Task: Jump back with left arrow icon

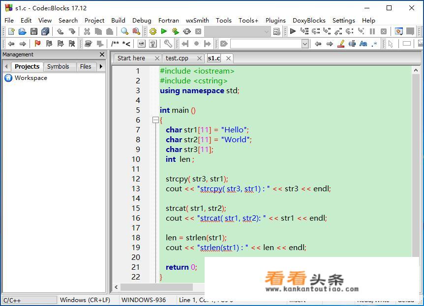Action: pyautogui.click(x=318, y=44)
